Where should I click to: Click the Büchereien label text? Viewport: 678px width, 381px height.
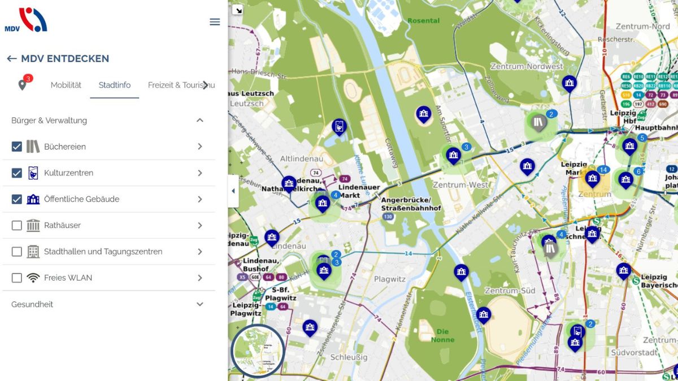(65, 147)
